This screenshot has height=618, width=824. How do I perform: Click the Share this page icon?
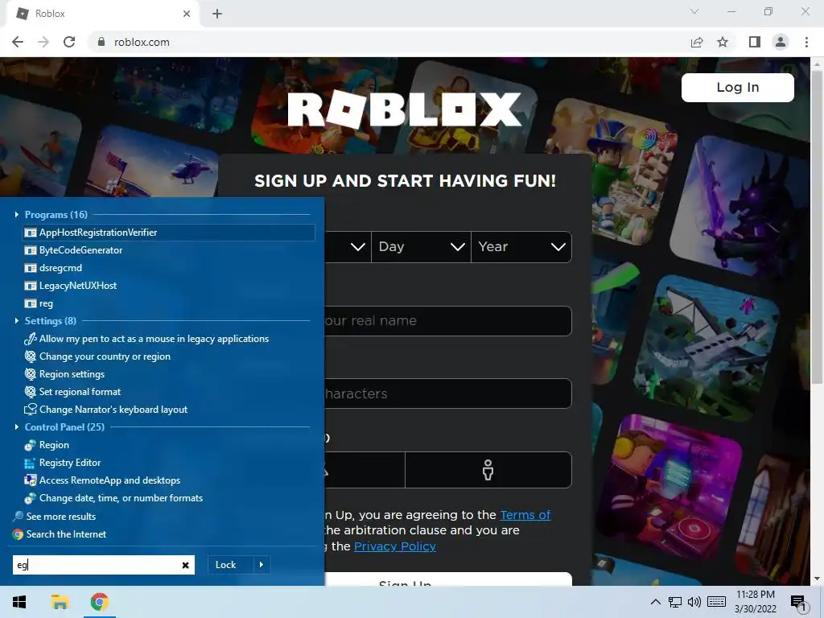[697, 42]
